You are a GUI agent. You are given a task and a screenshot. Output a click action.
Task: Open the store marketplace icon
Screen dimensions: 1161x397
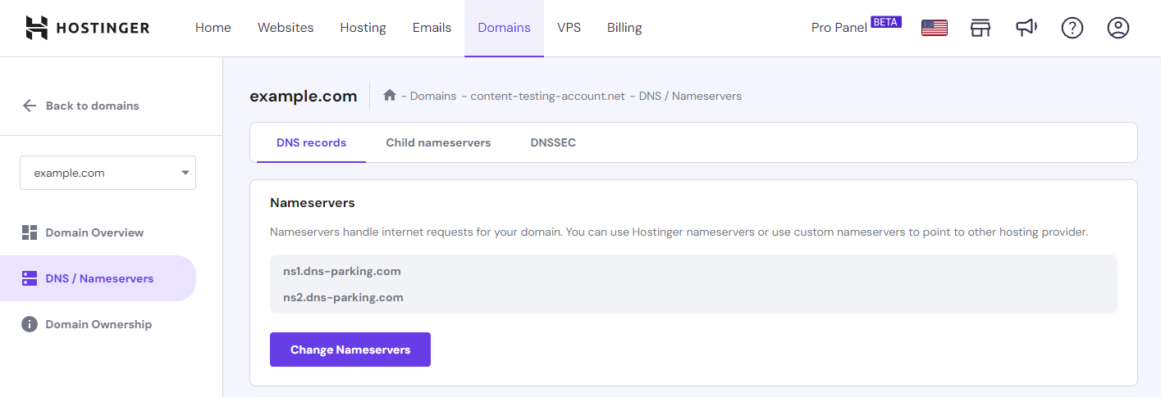point(980,28)
